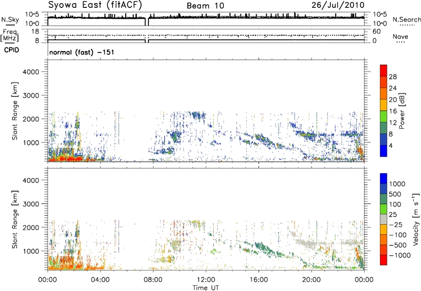Screen dimensions: 421x291
Task: Click "4000" on the power panel range axis
Action: click(31, 72)
